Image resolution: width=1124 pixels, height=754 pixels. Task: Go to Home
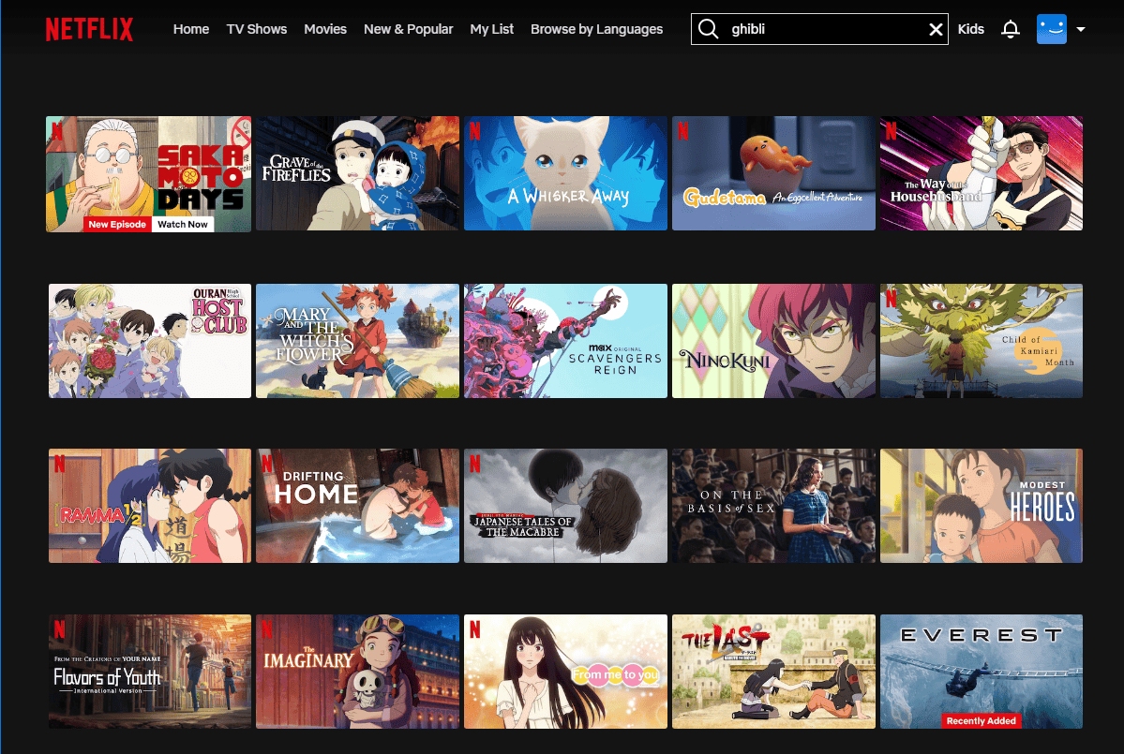coord(190,29)
